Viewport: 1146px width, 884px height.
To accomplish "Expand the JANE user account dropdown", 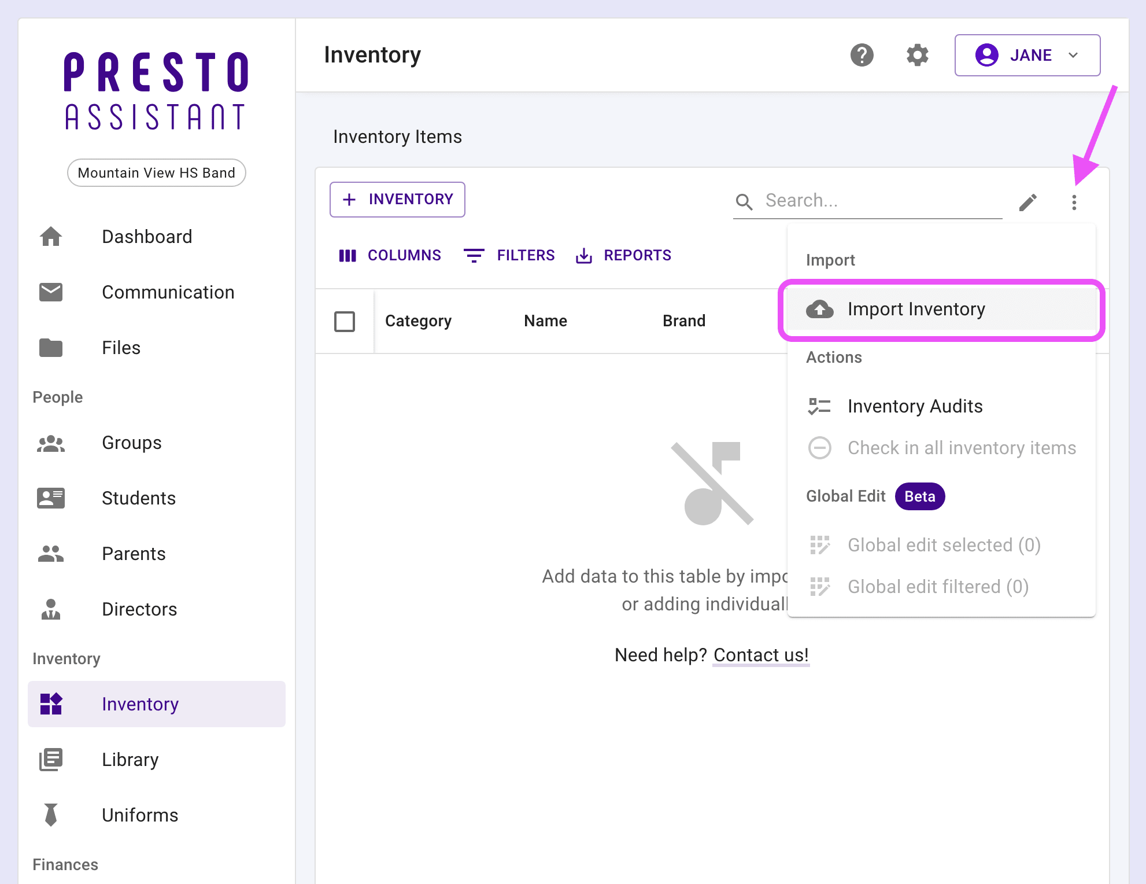I will [1027, 56].
